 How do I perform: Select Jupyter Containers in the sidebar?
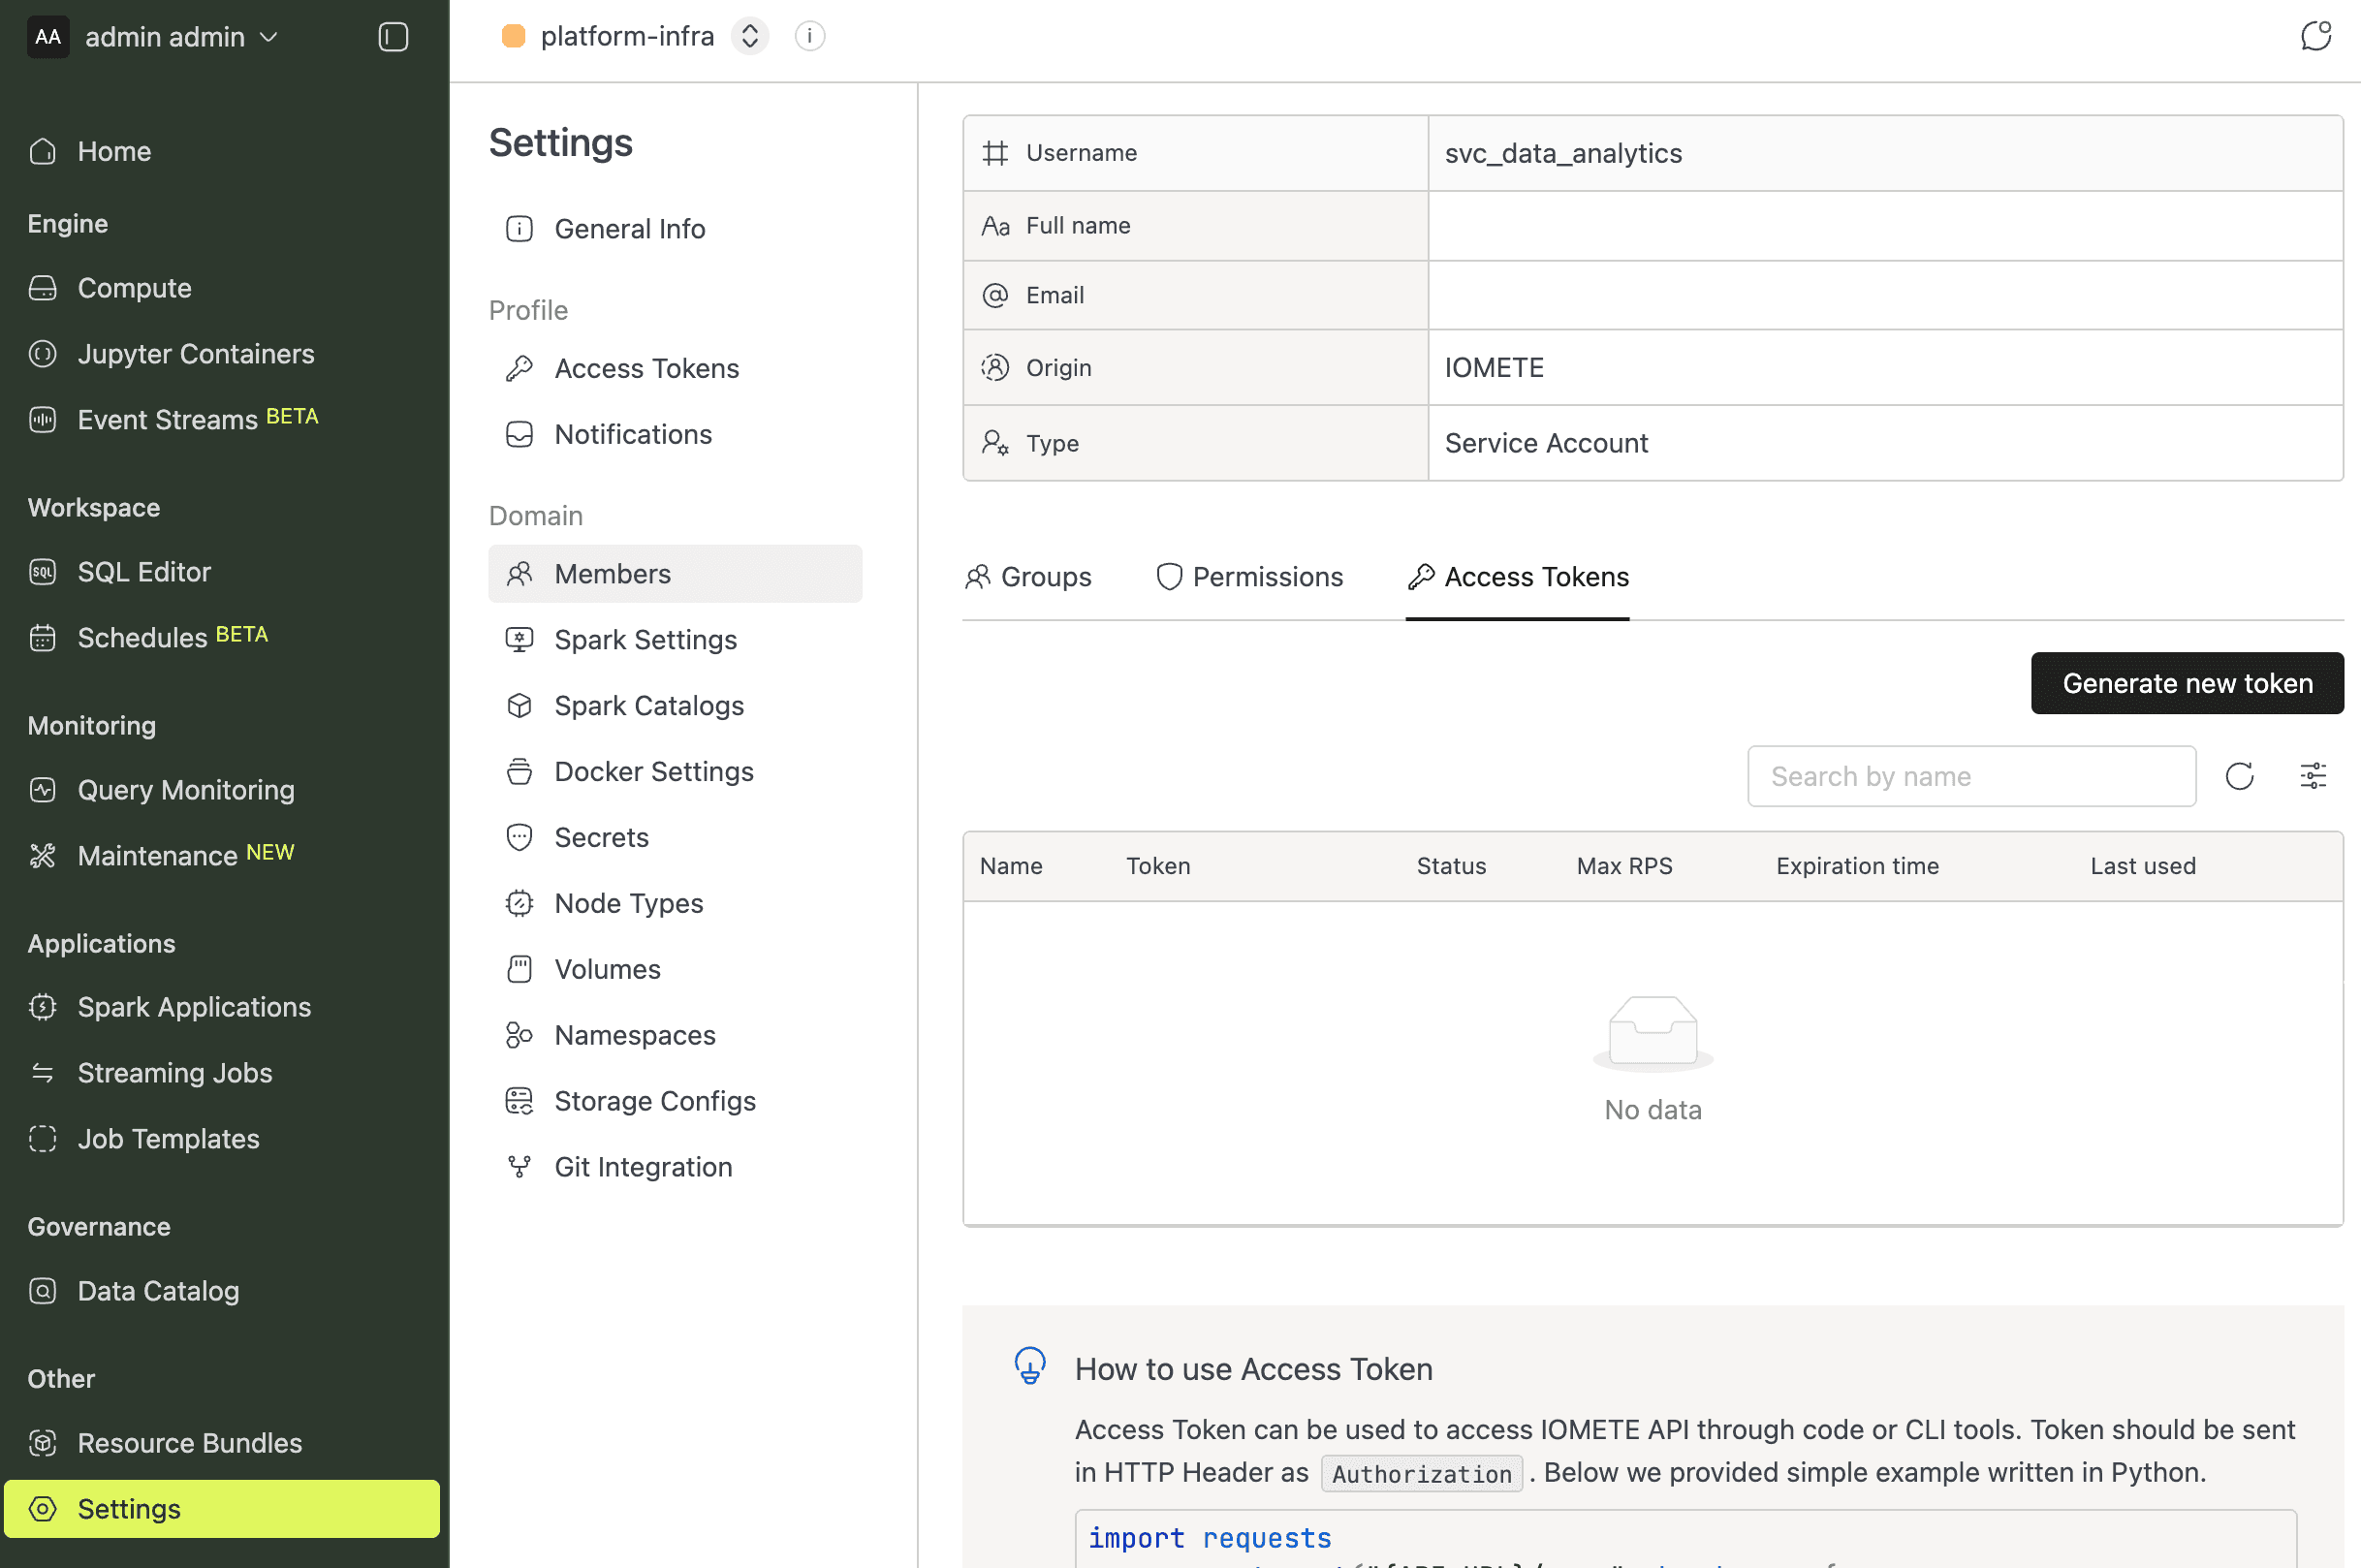196,353
